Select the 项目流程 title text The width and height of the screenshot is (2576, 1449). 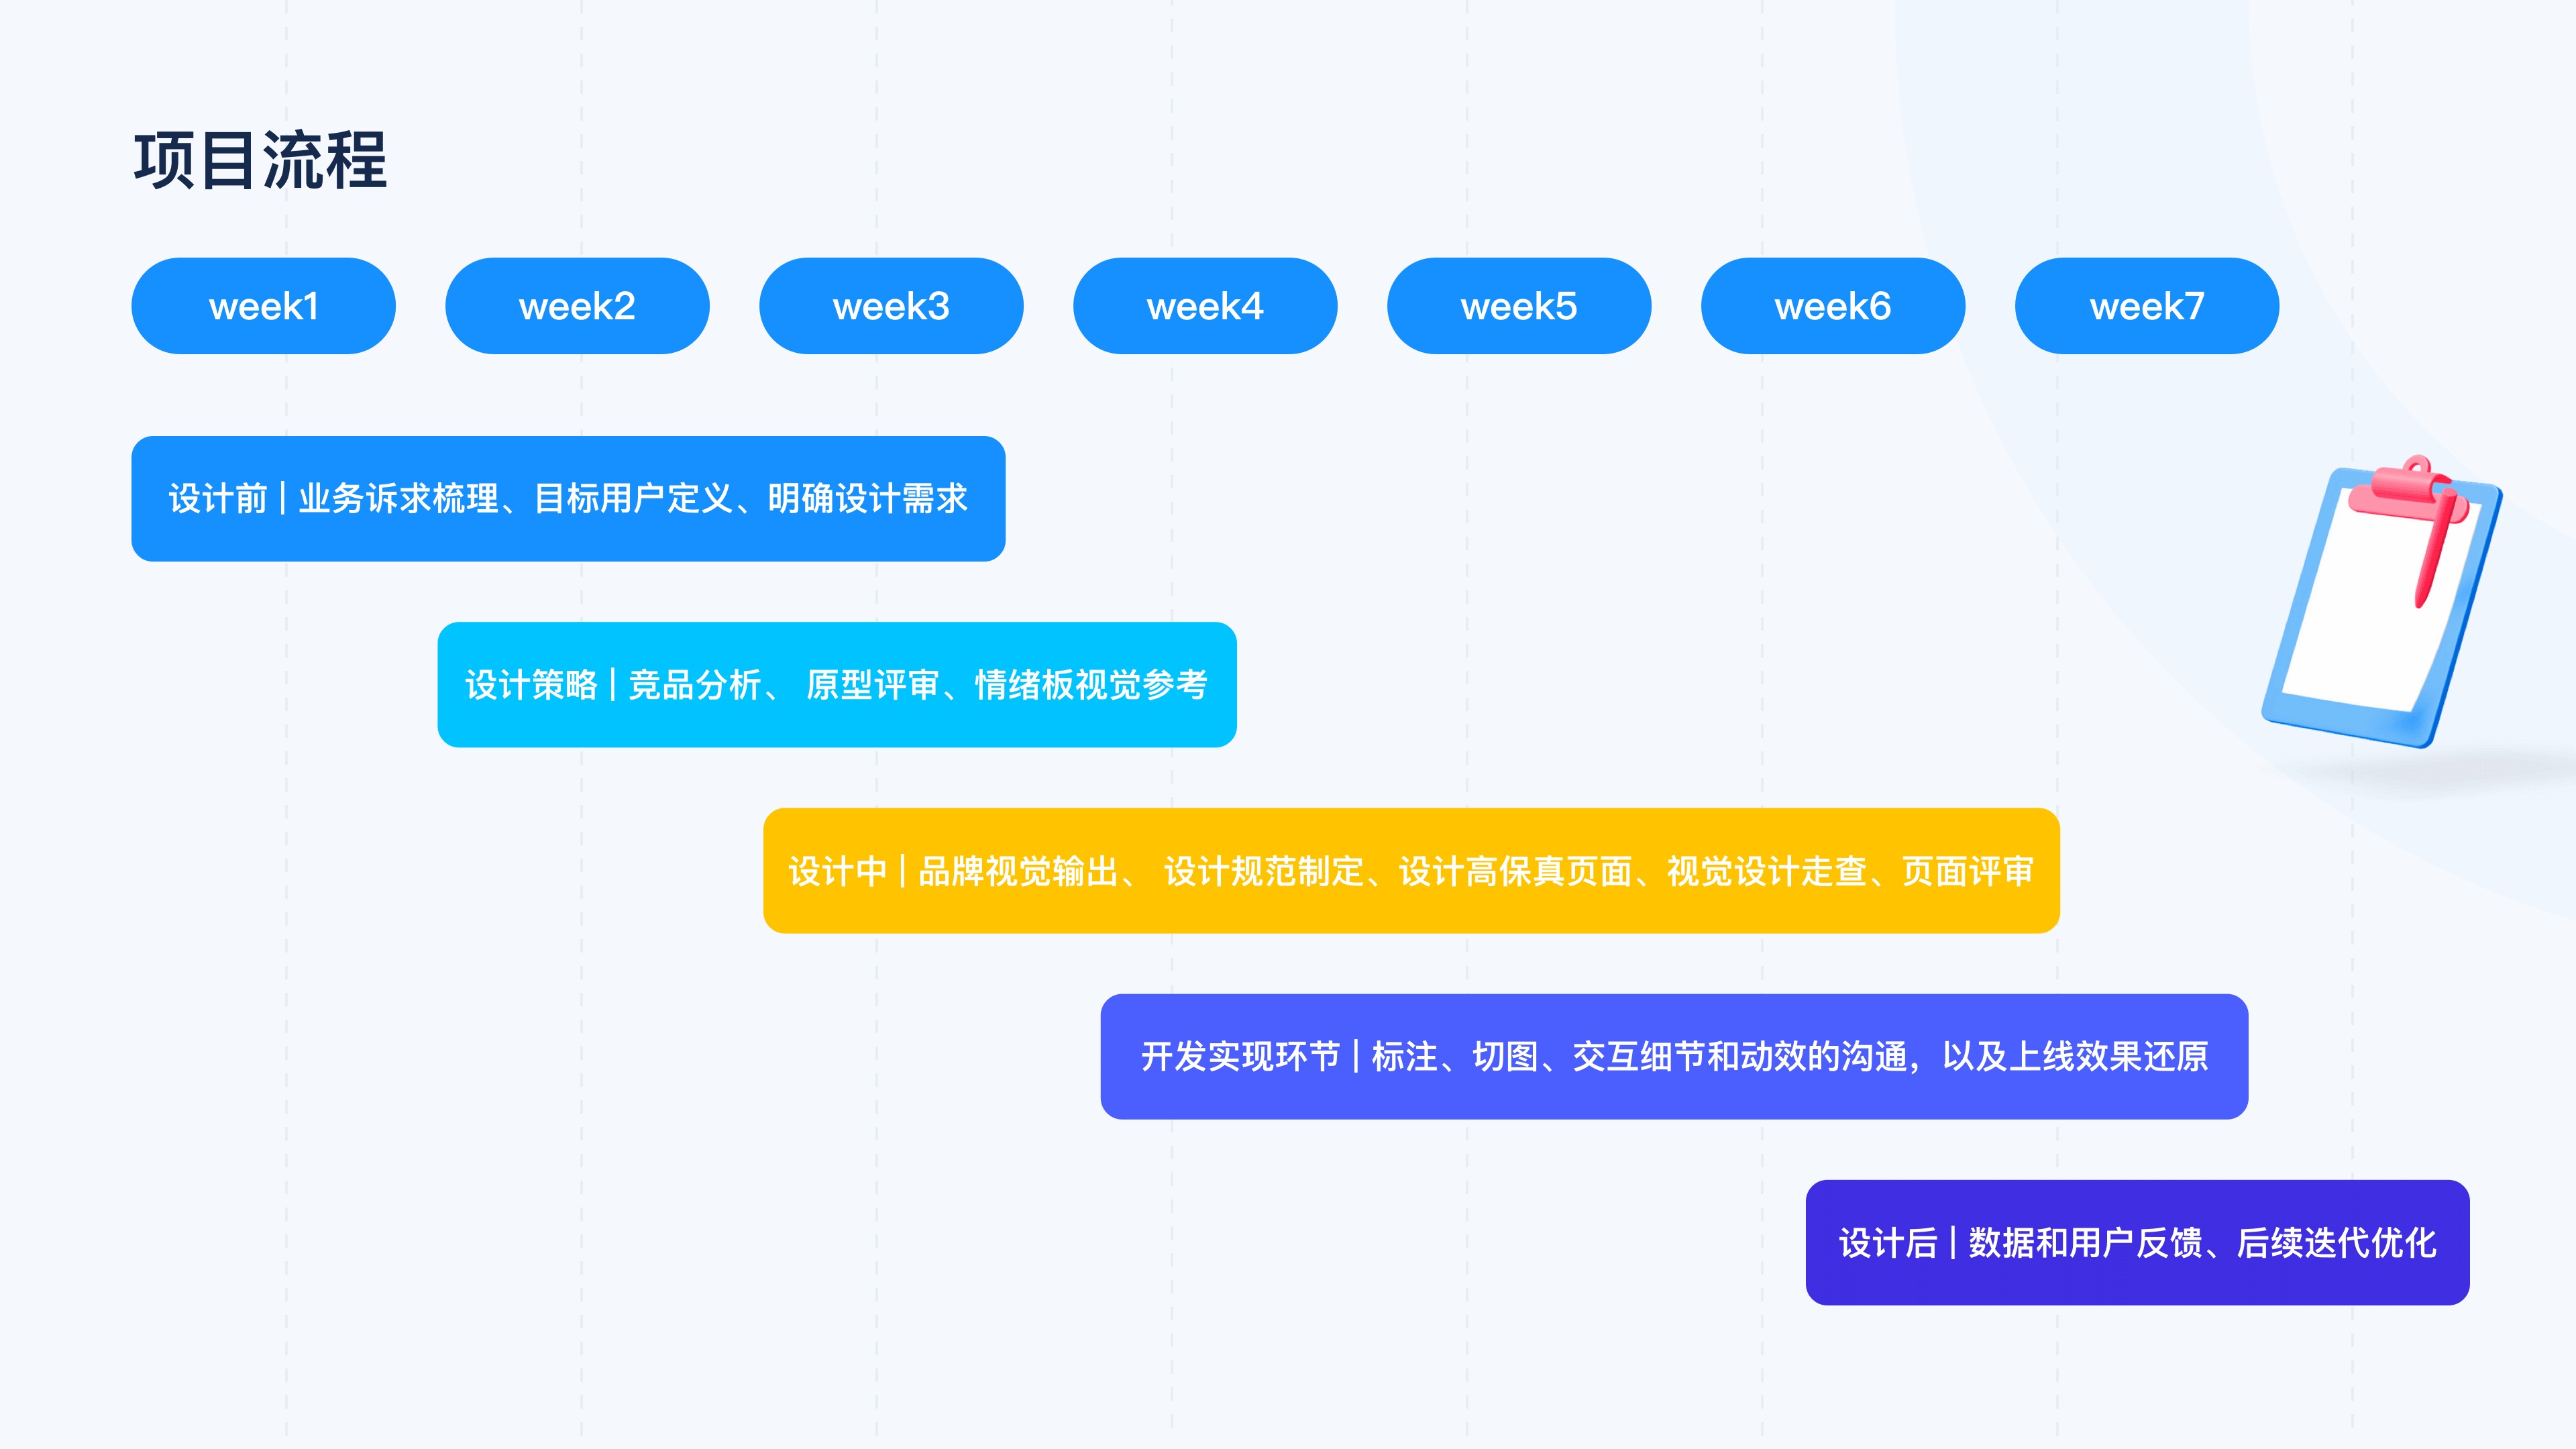pyautogui.click(x=260, y=161)
